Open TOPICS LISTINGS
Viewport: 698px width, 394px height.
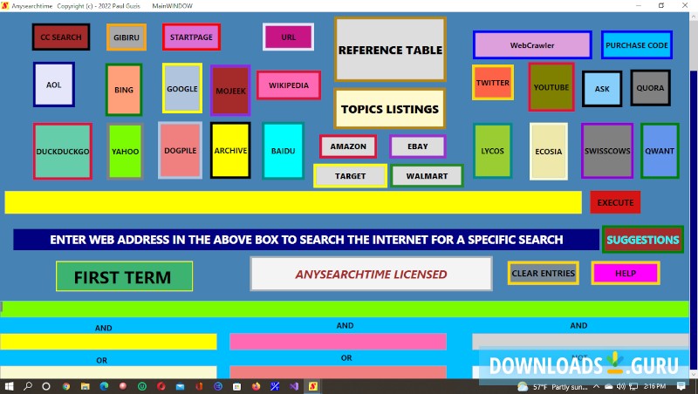pos(390,109)
